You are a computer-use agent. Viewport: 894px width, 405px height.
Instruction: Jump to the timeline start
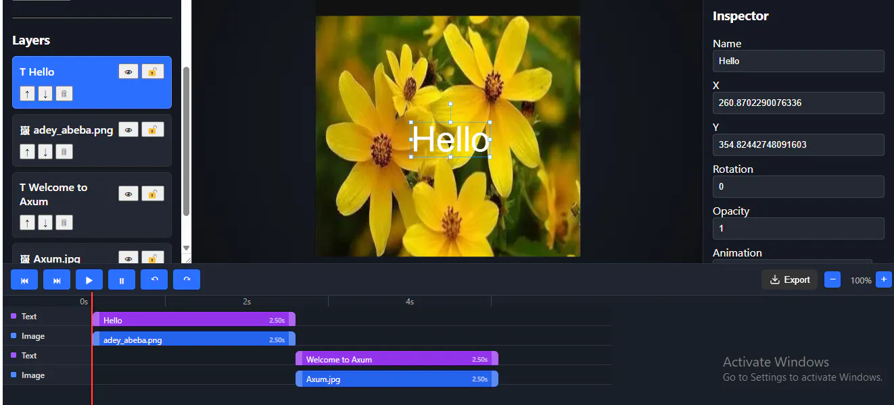pos(24,279)
